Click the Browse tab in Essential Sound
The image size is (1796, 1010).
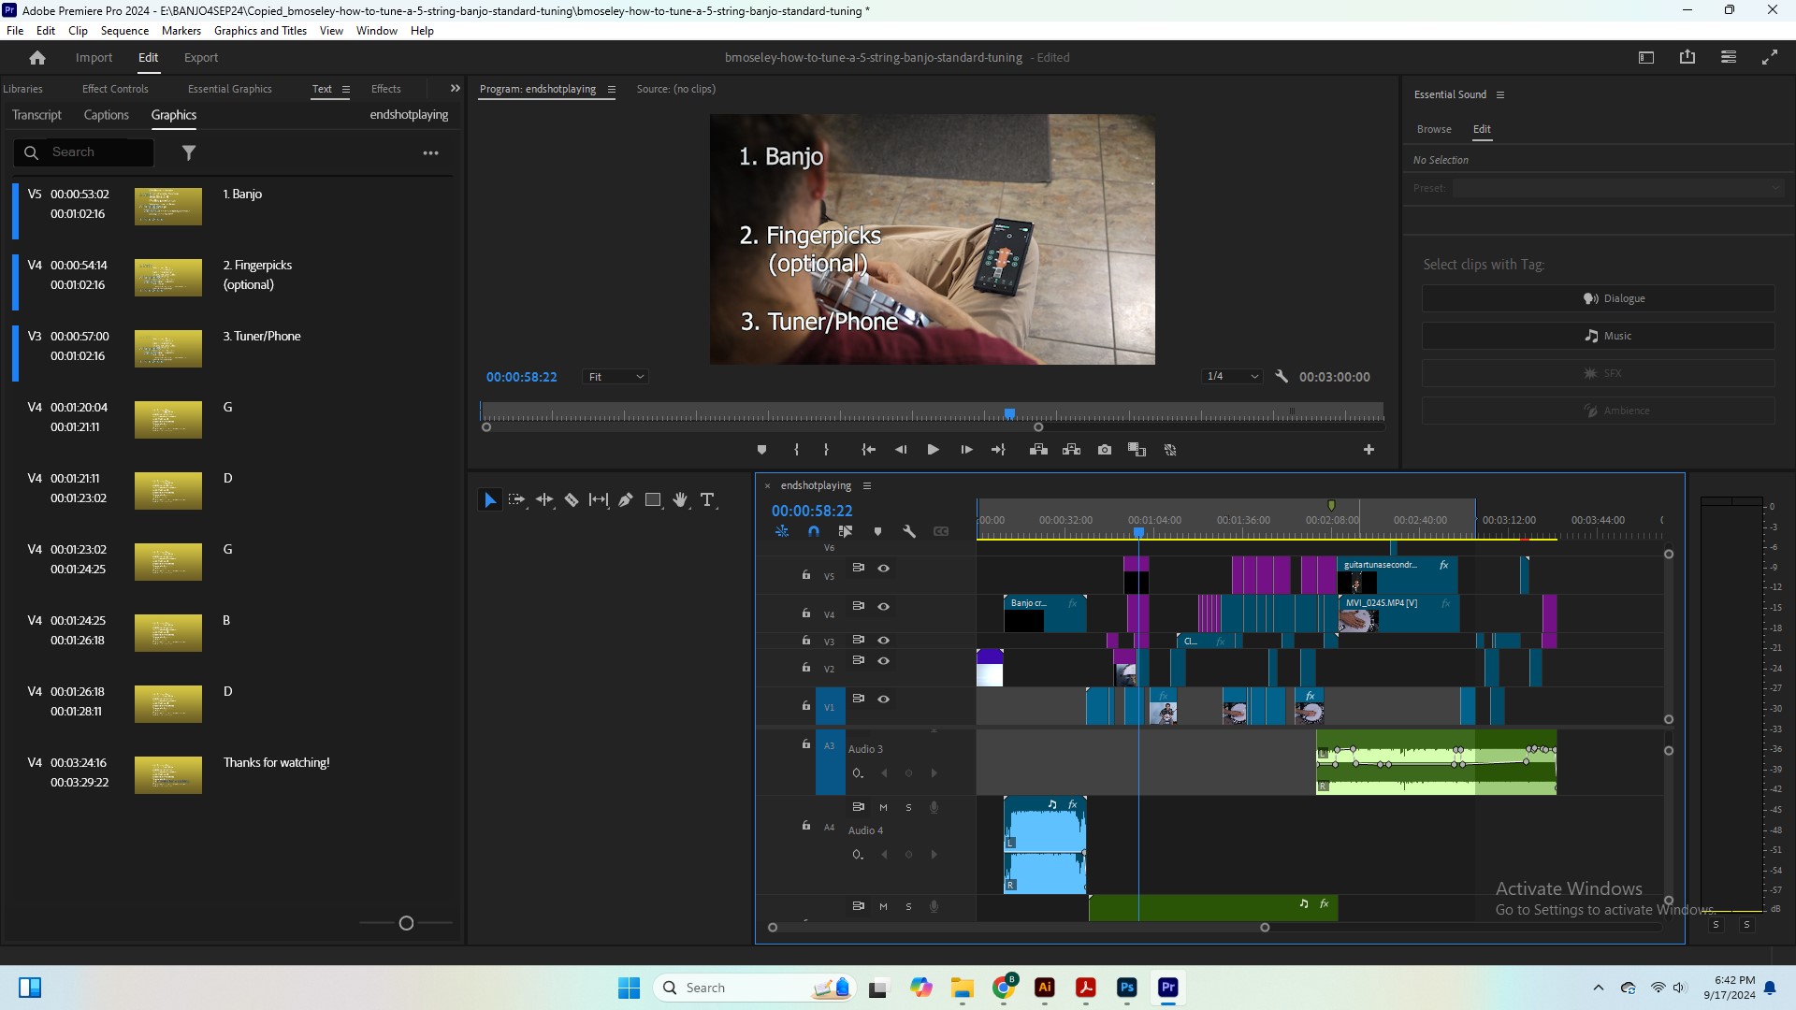pos(1433,128)
